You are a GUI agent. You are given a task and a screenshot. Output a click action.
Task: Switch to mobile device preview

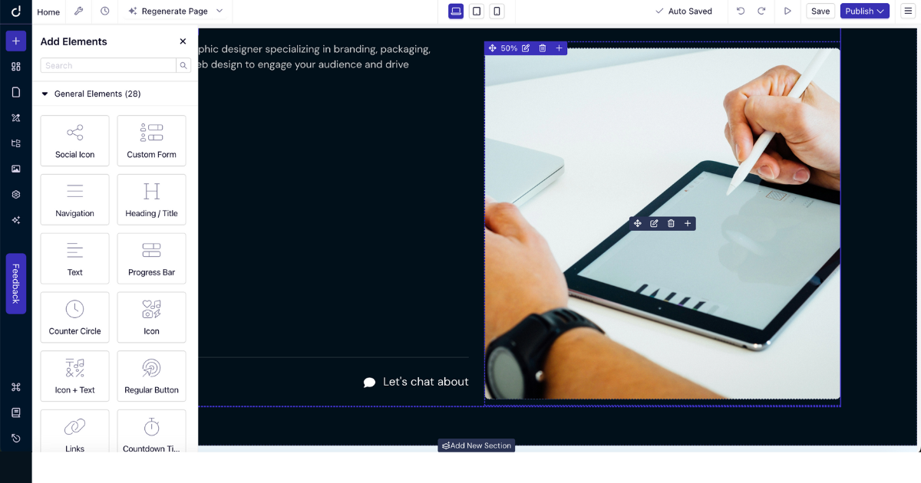(x=497, y=11)
